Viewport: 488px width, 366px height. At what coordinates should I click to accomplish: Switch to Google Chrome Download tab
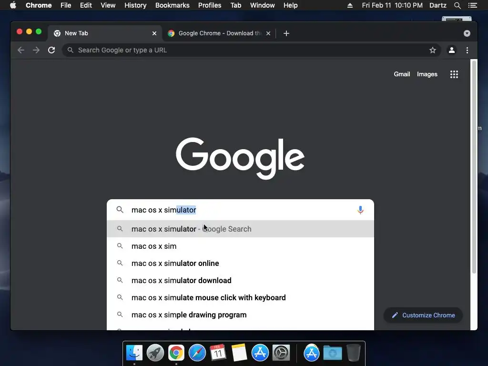tap(219, 33)
